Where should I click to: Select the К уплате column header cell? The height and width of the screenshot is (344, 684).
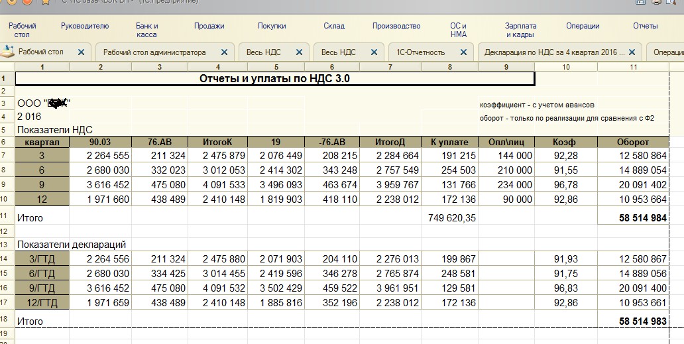coord(449,142)
